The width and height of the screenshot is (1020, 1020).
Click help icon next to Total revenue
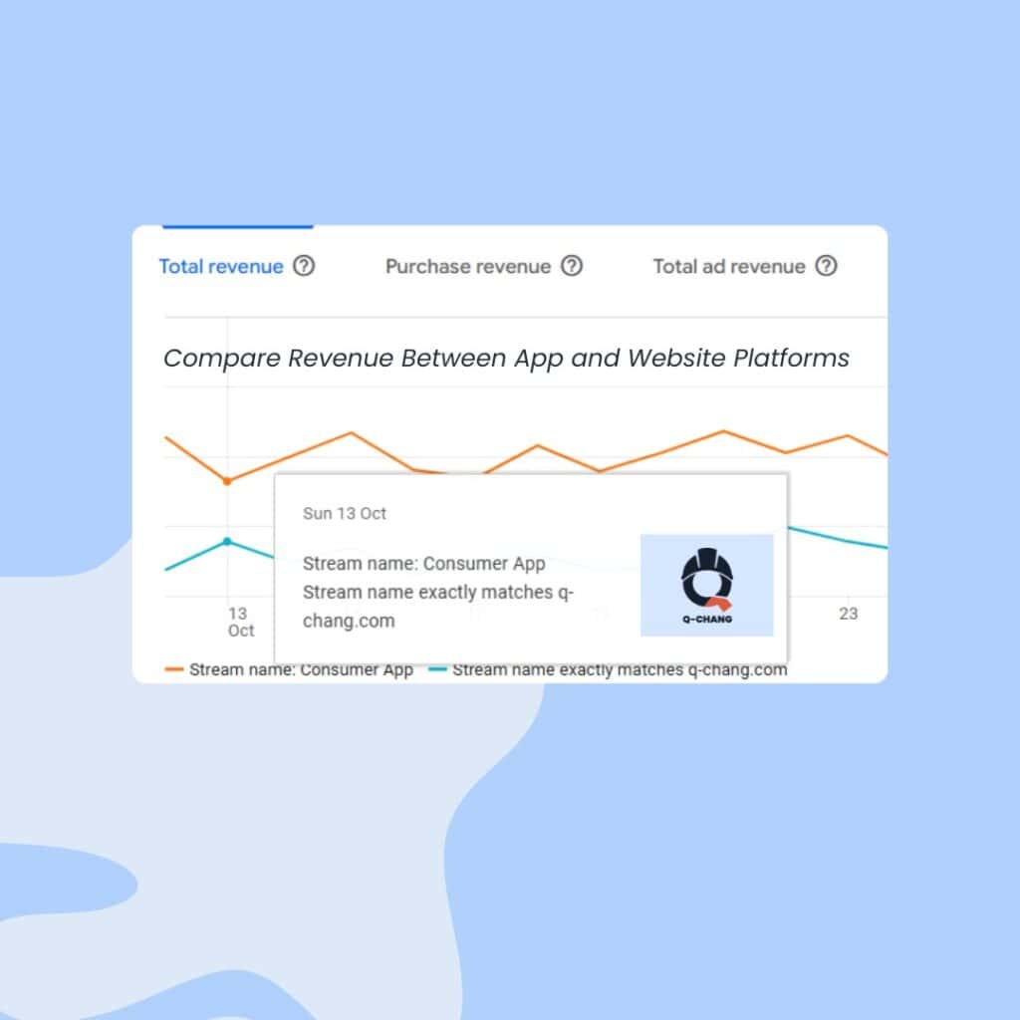click(x=304, y=266)
